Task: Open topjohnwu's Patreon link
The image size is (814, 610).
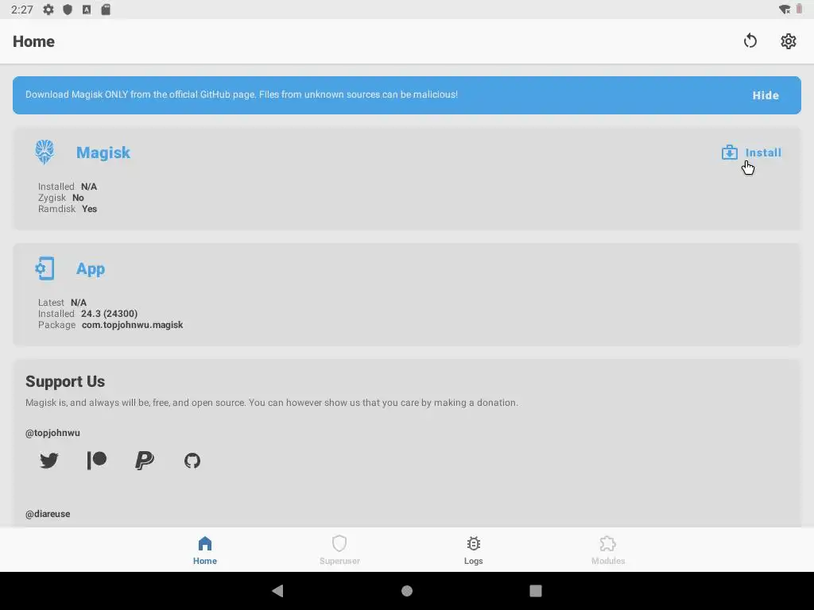Action: (x=96, y=460)
